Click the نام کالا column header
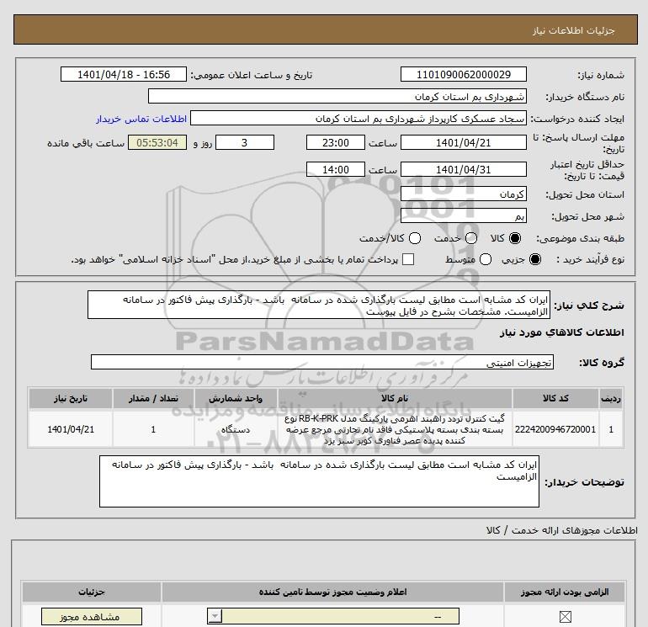 pyautogui.click(x=395, y=398)
